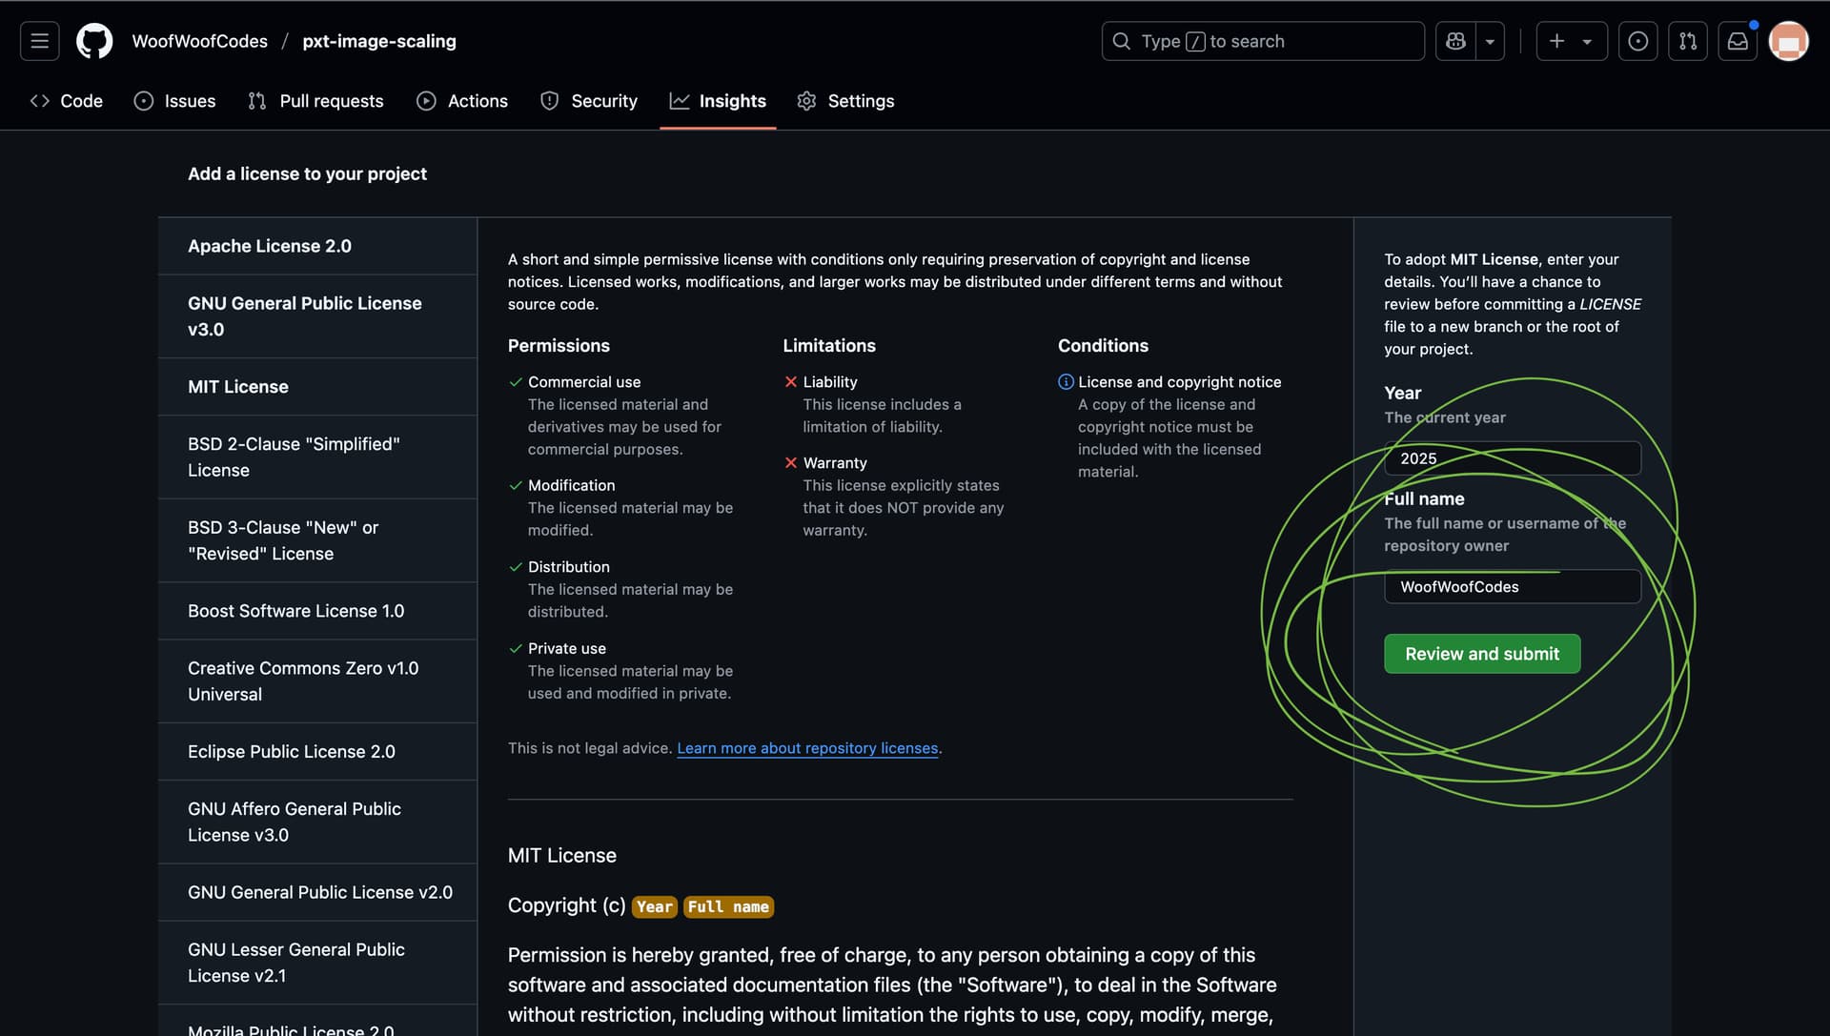Switch to the Pull requests tab

pos(315,101)
